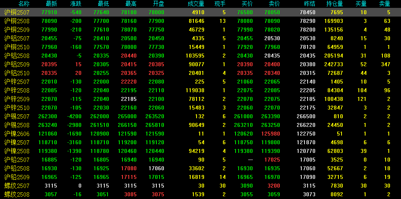Select the 沪铝2507 contract name
401x199 pixels.
pos(17,38)
